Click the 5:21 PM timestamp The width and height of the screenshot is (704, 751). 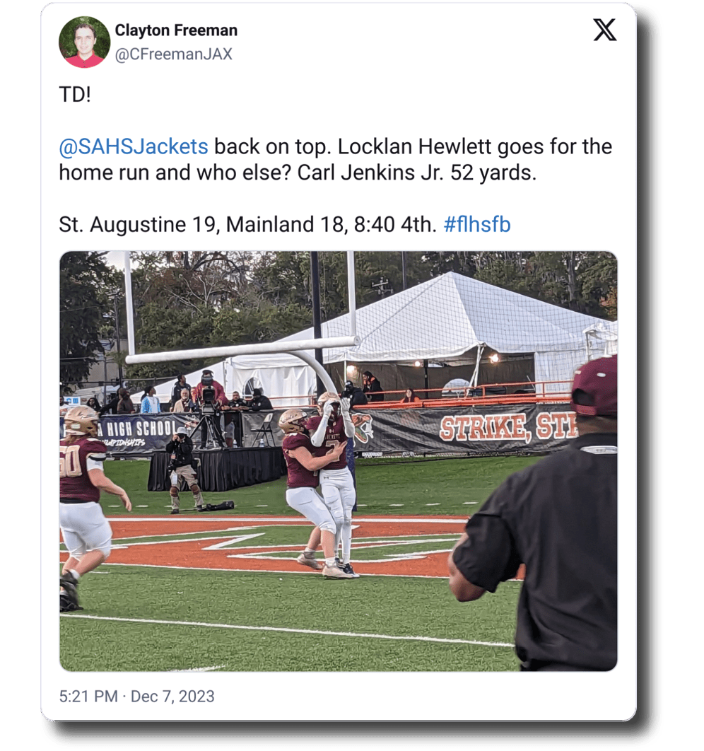[88, 696]
